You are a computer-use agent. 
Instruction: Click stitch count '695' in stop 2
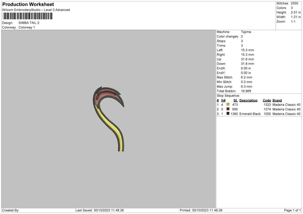(235, 110)
